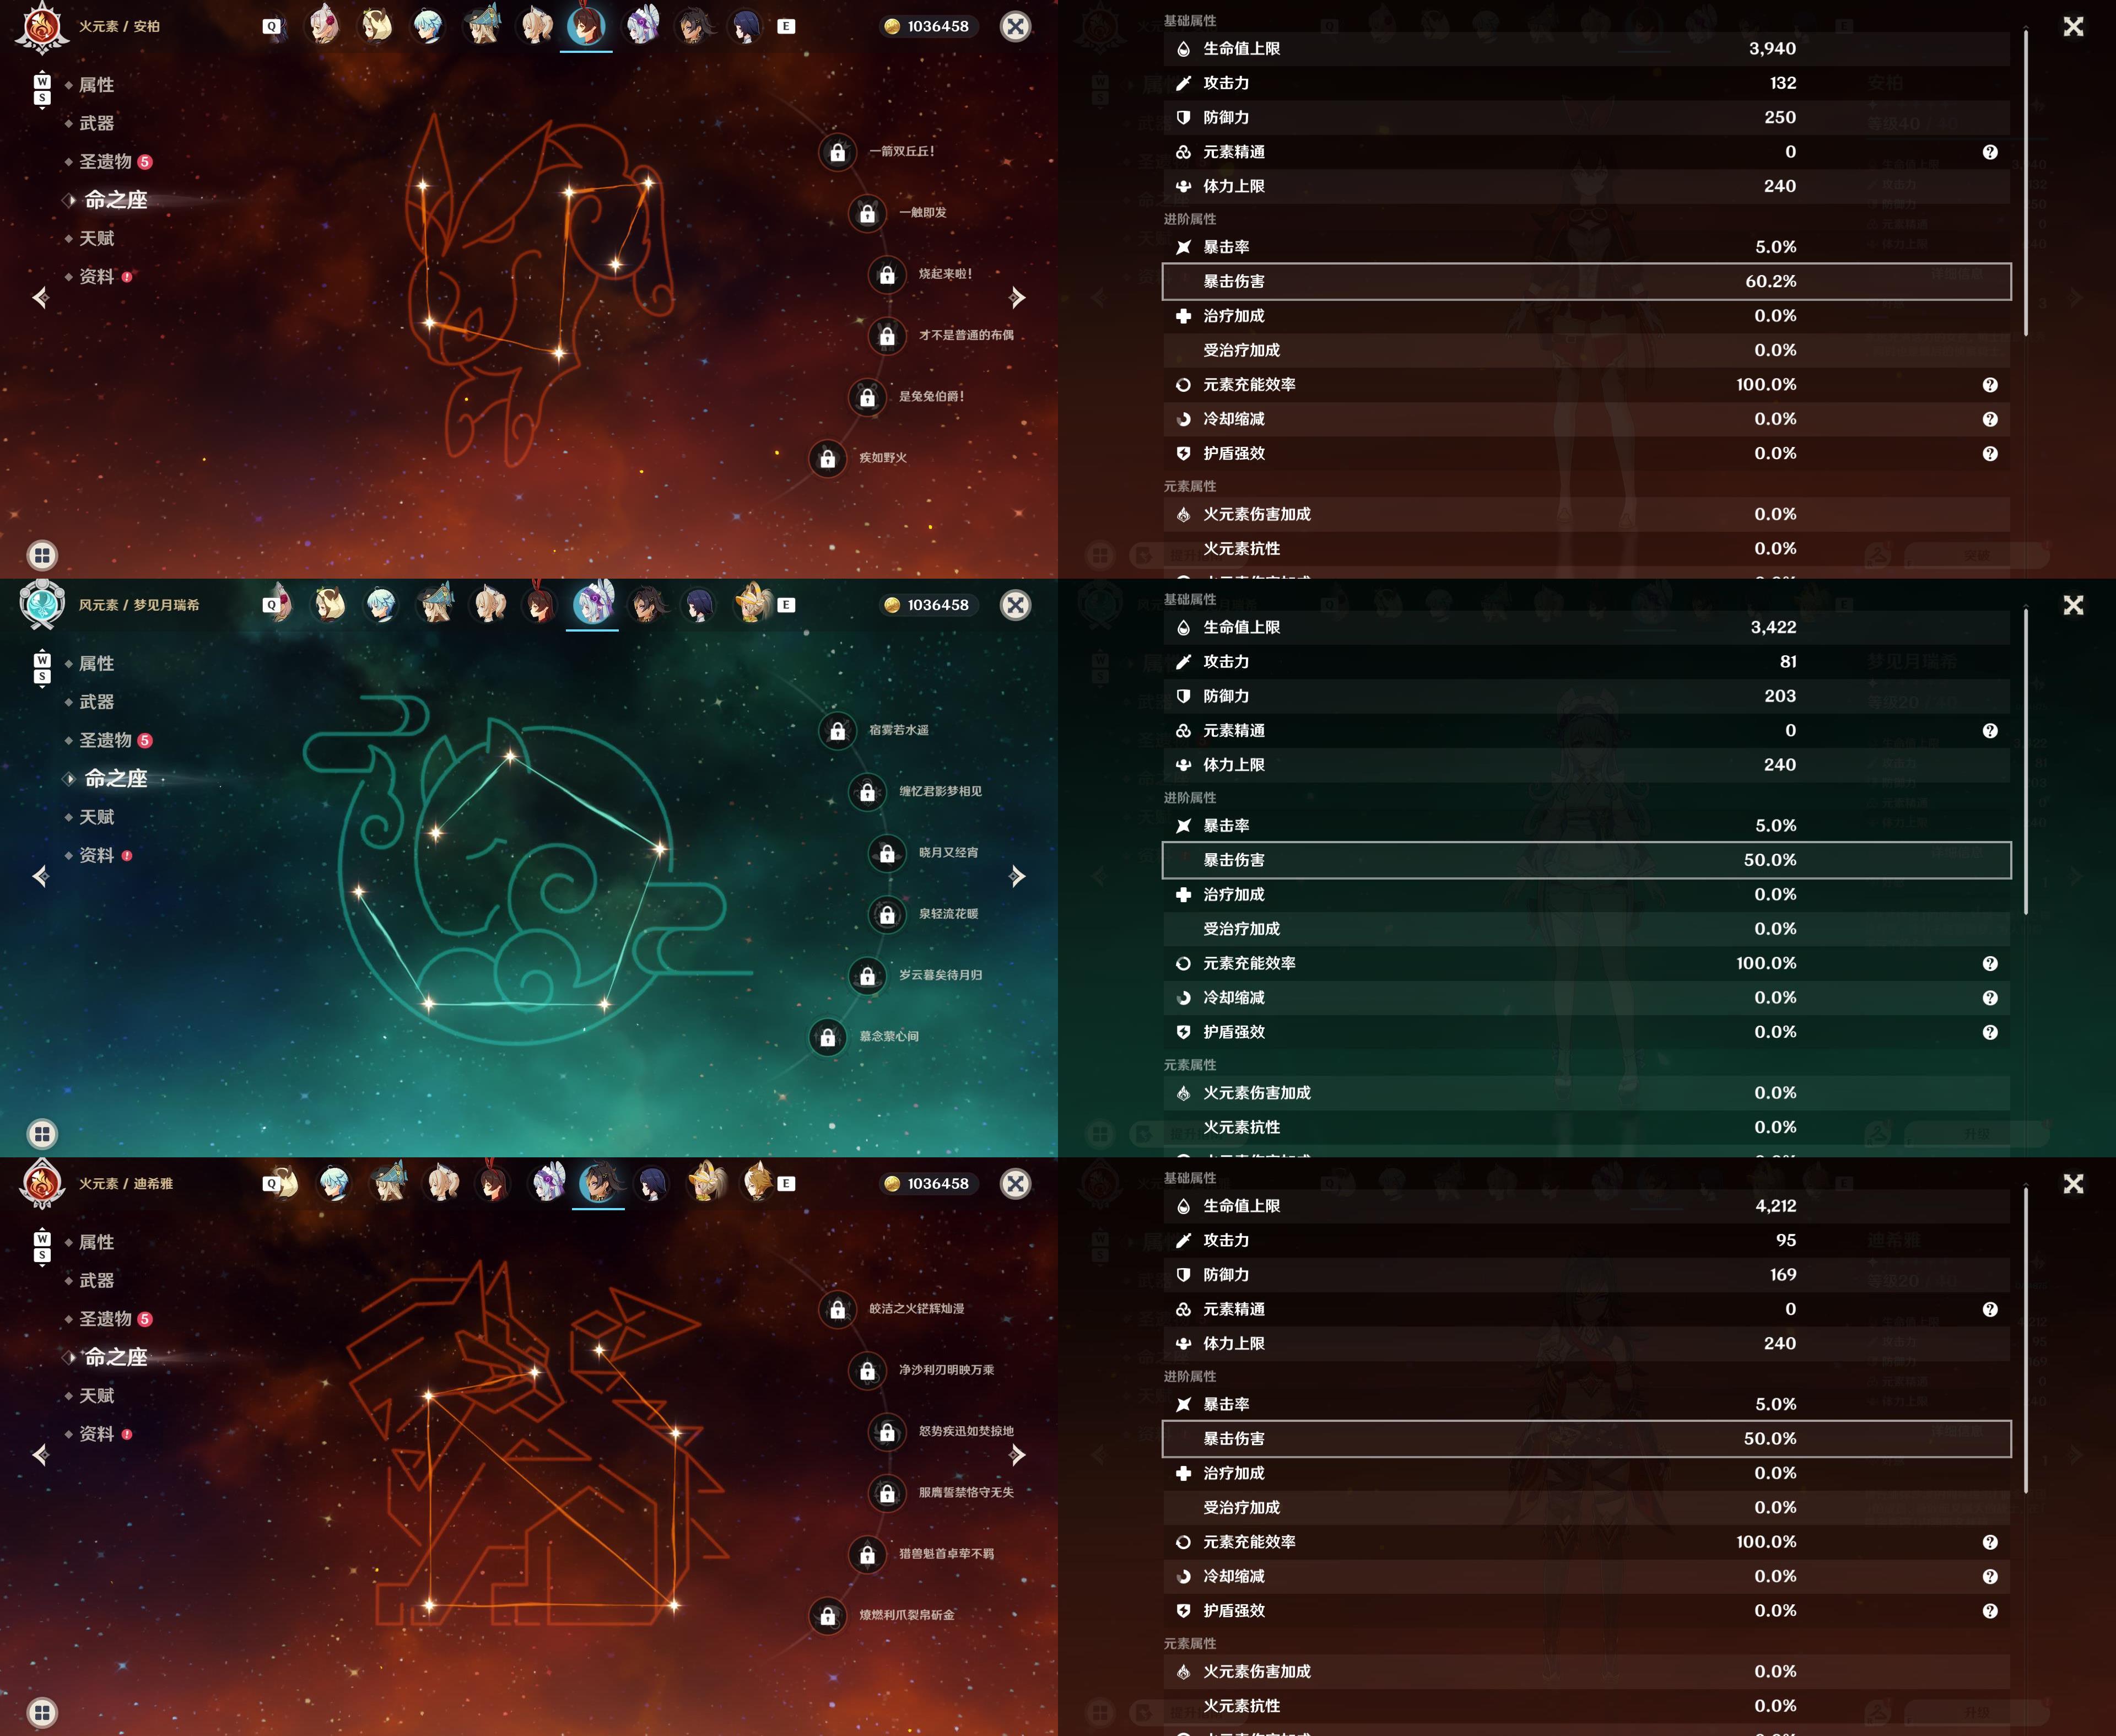2116x1736 pixels.
Task: Show 元素充能效率 help in the HP 4,212 panel
Action: click(x=1990, y=1542)
